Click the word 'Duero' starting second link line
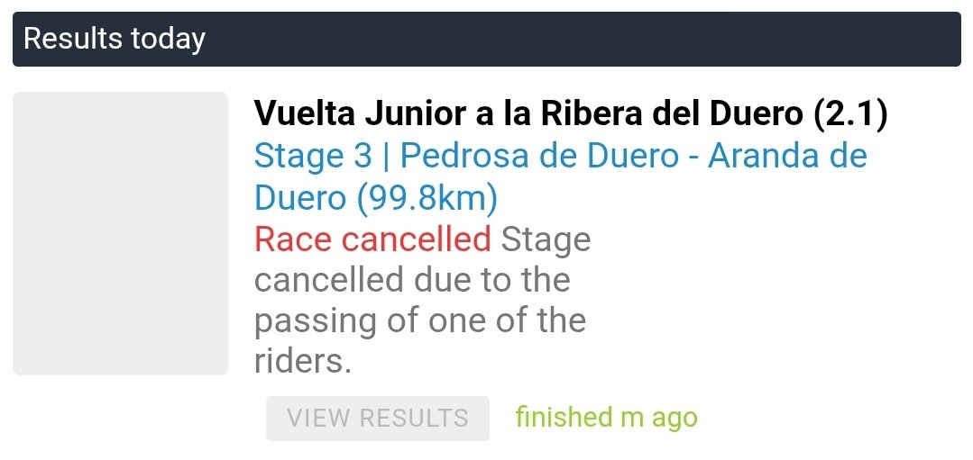The image size is (973, 460). [300, 198]
